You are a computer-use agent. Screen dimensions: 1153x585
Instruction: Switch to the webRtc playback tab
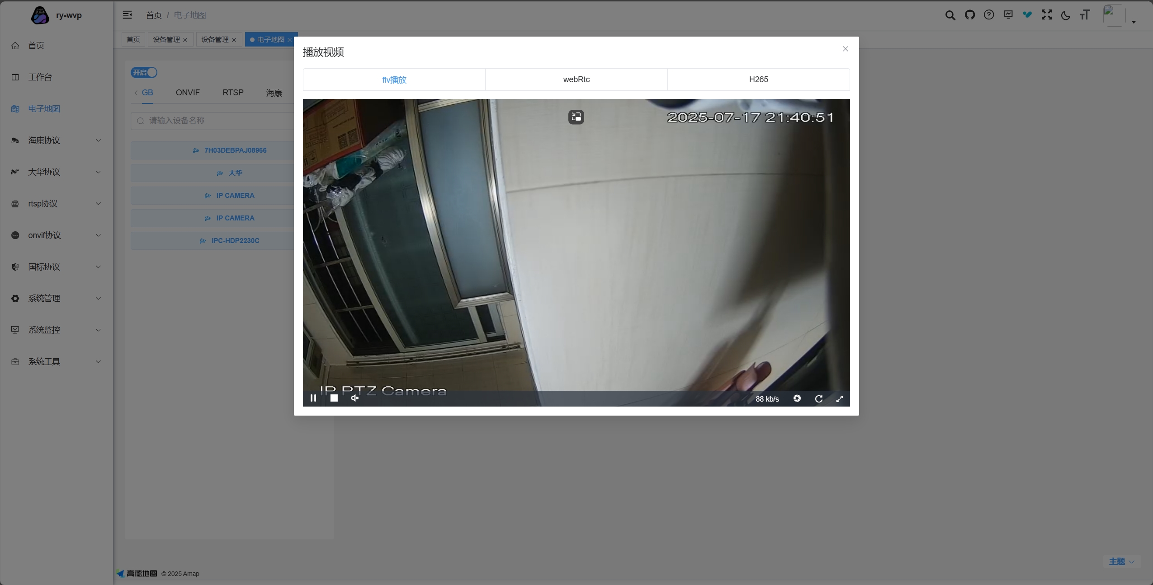576,80
